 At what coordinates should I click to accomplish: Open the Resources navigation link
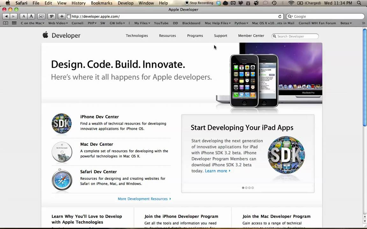coord(167,36)
